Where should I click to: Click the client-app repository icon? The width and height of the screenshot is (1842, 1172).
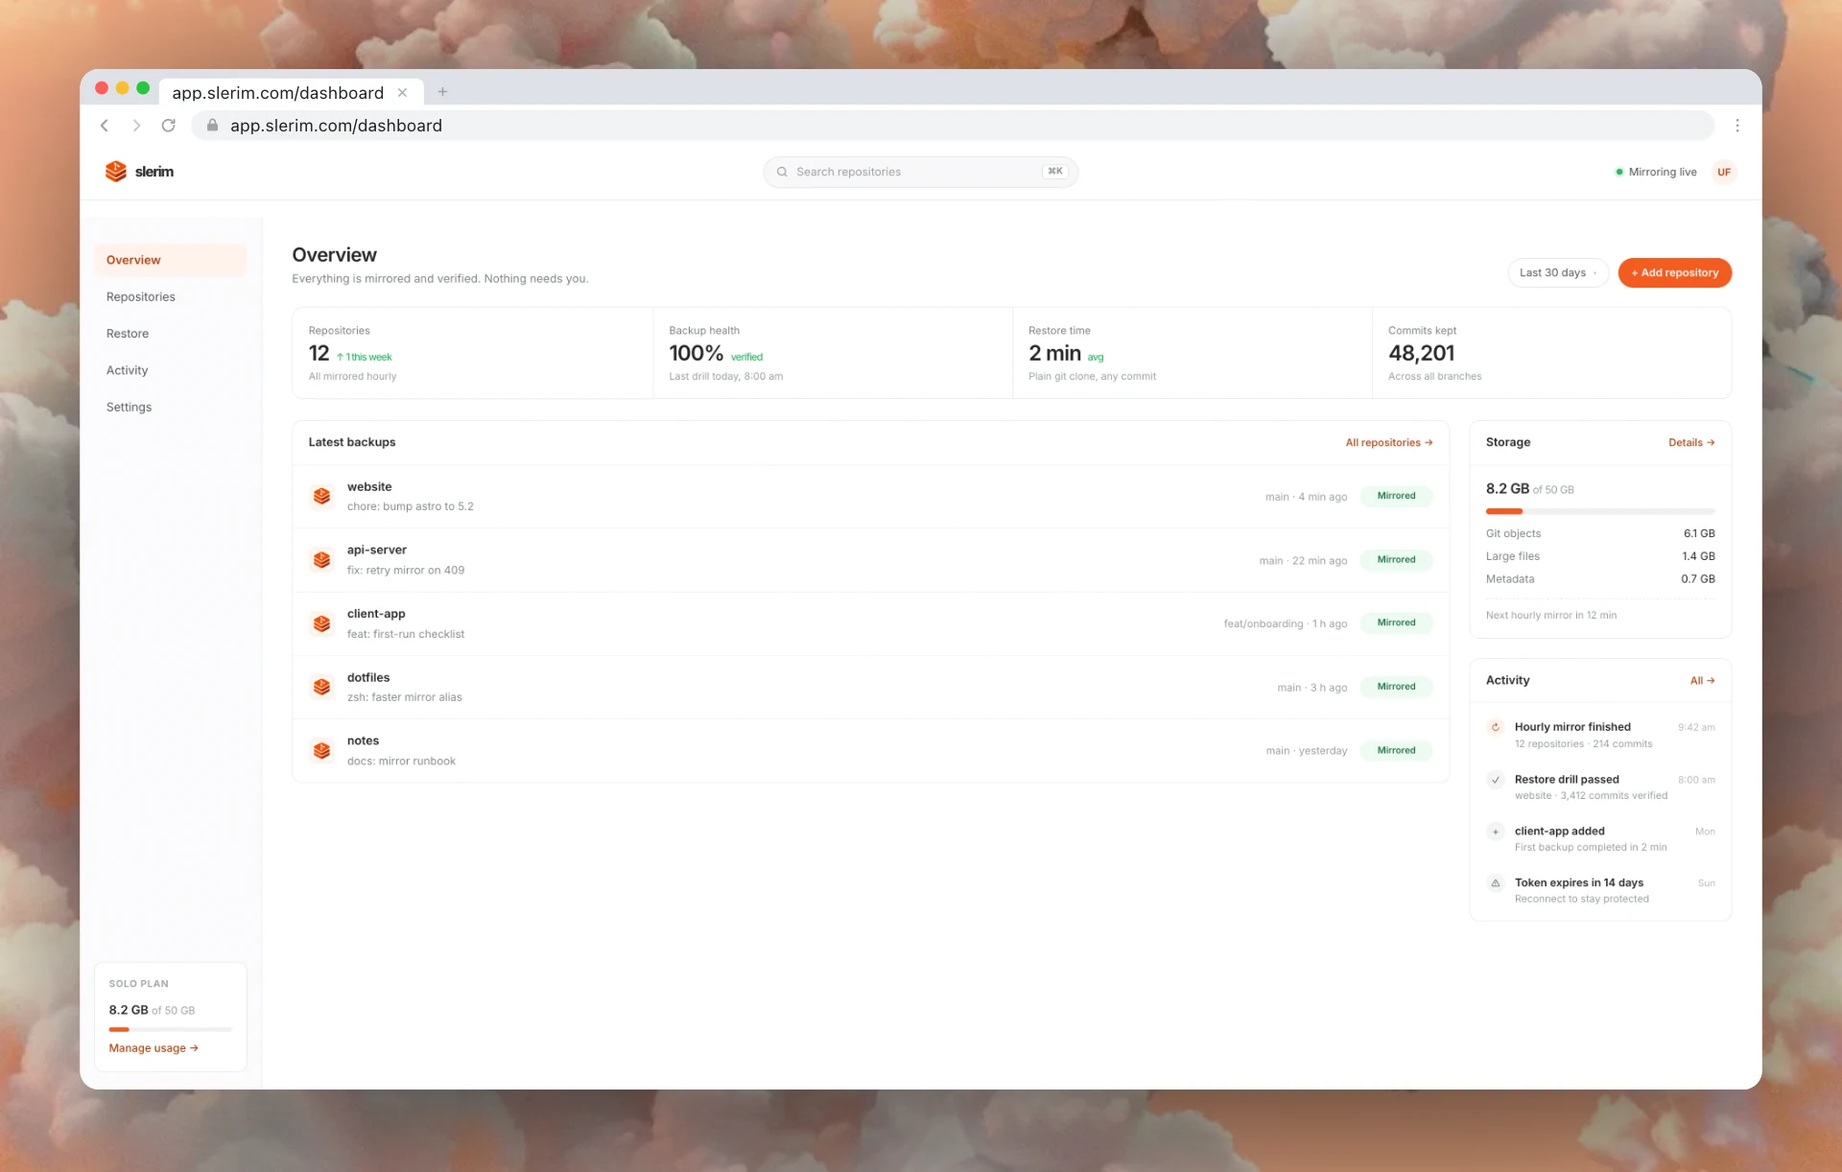[x=322, y=623]
